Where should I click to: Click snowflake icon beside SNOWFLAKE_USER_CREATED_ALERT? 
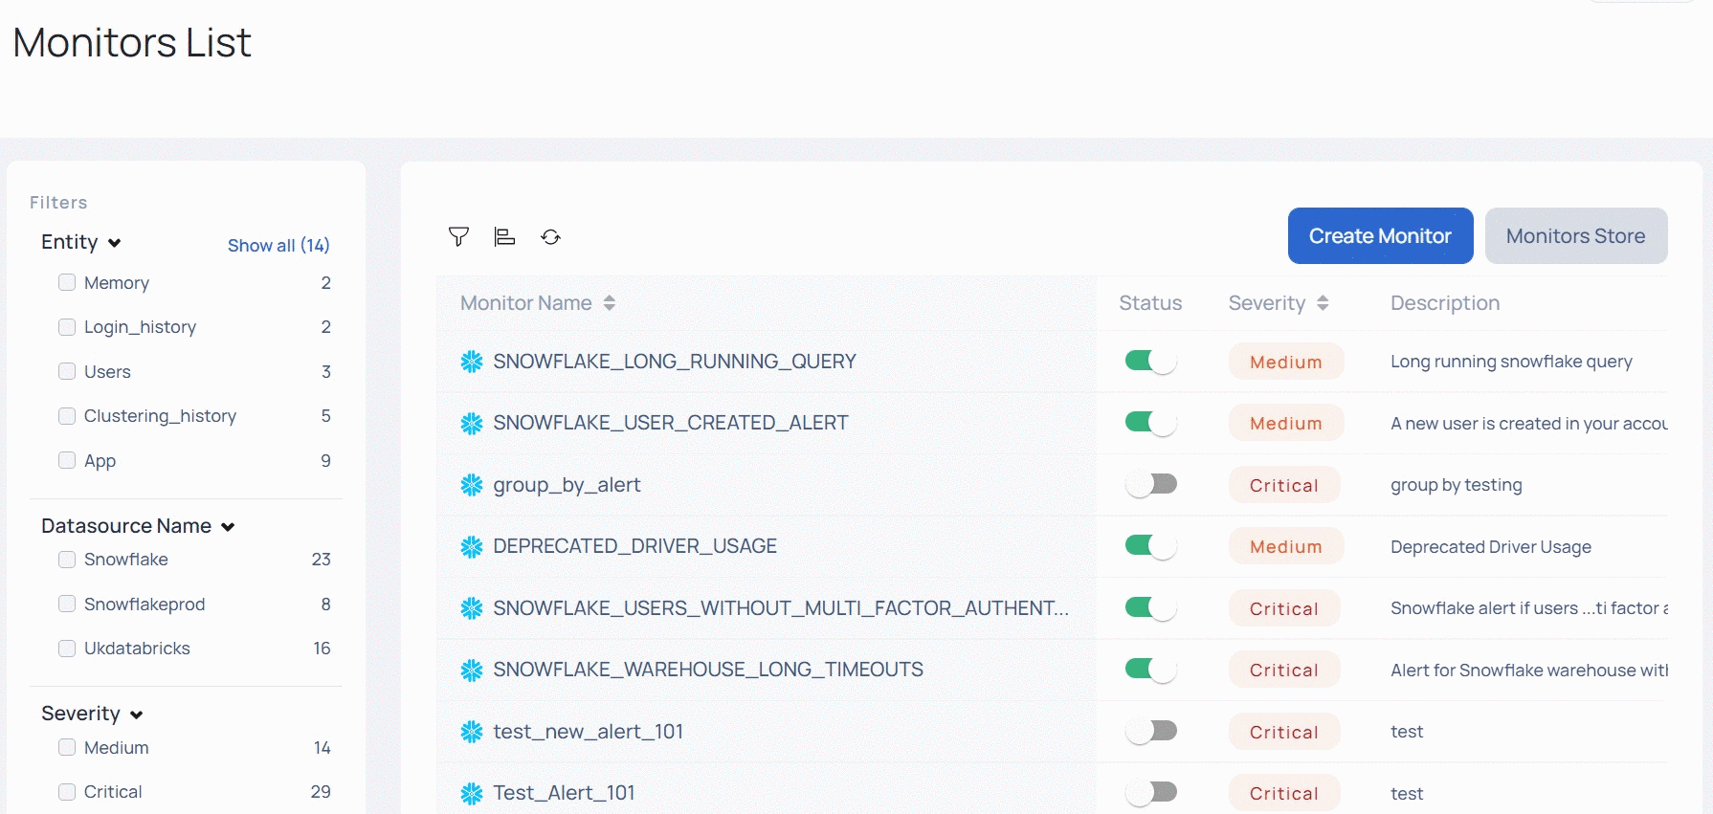click(472, 423)
